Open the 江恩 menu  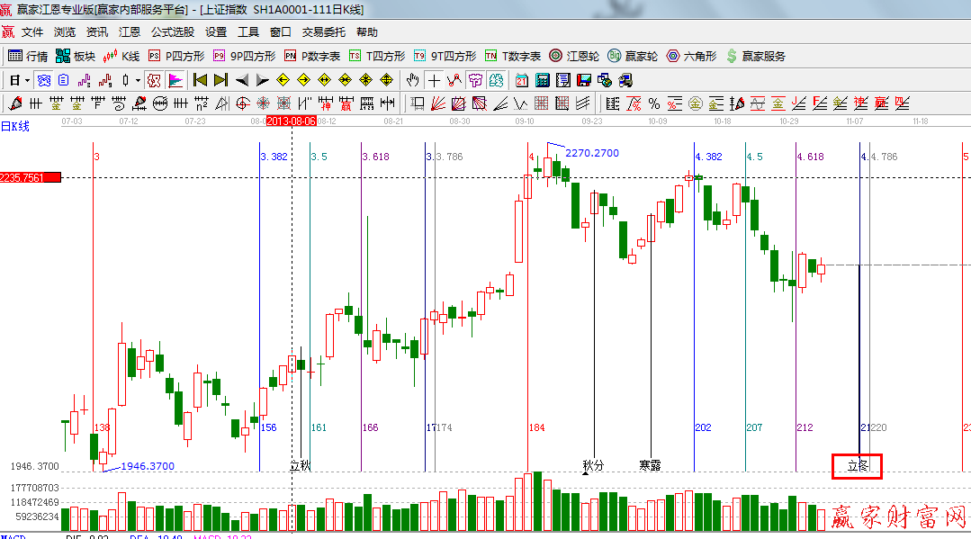tap(130, 31)
